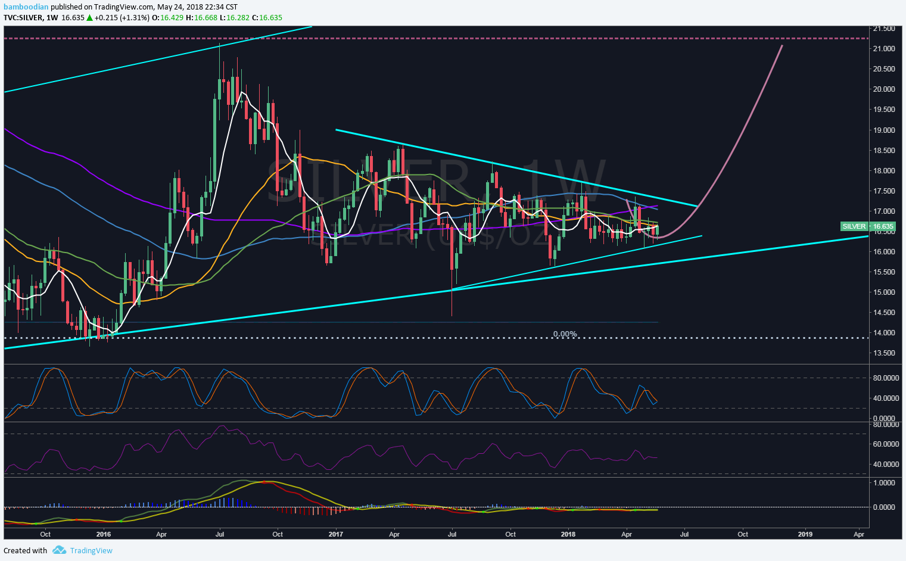Viewport: 906px width, 561px height.
Task: Click the +0.215 (+1.31%) change value
Action: [x=122, y=17]
